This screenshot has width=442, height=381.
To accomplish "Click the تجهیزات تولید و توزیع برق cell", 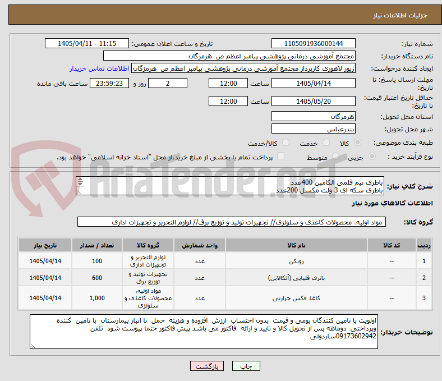I will coord(148,278).
